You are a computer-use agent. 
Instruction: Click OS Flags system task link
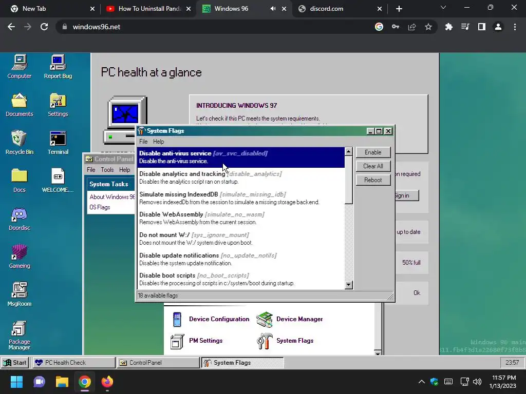coord(100,207)
